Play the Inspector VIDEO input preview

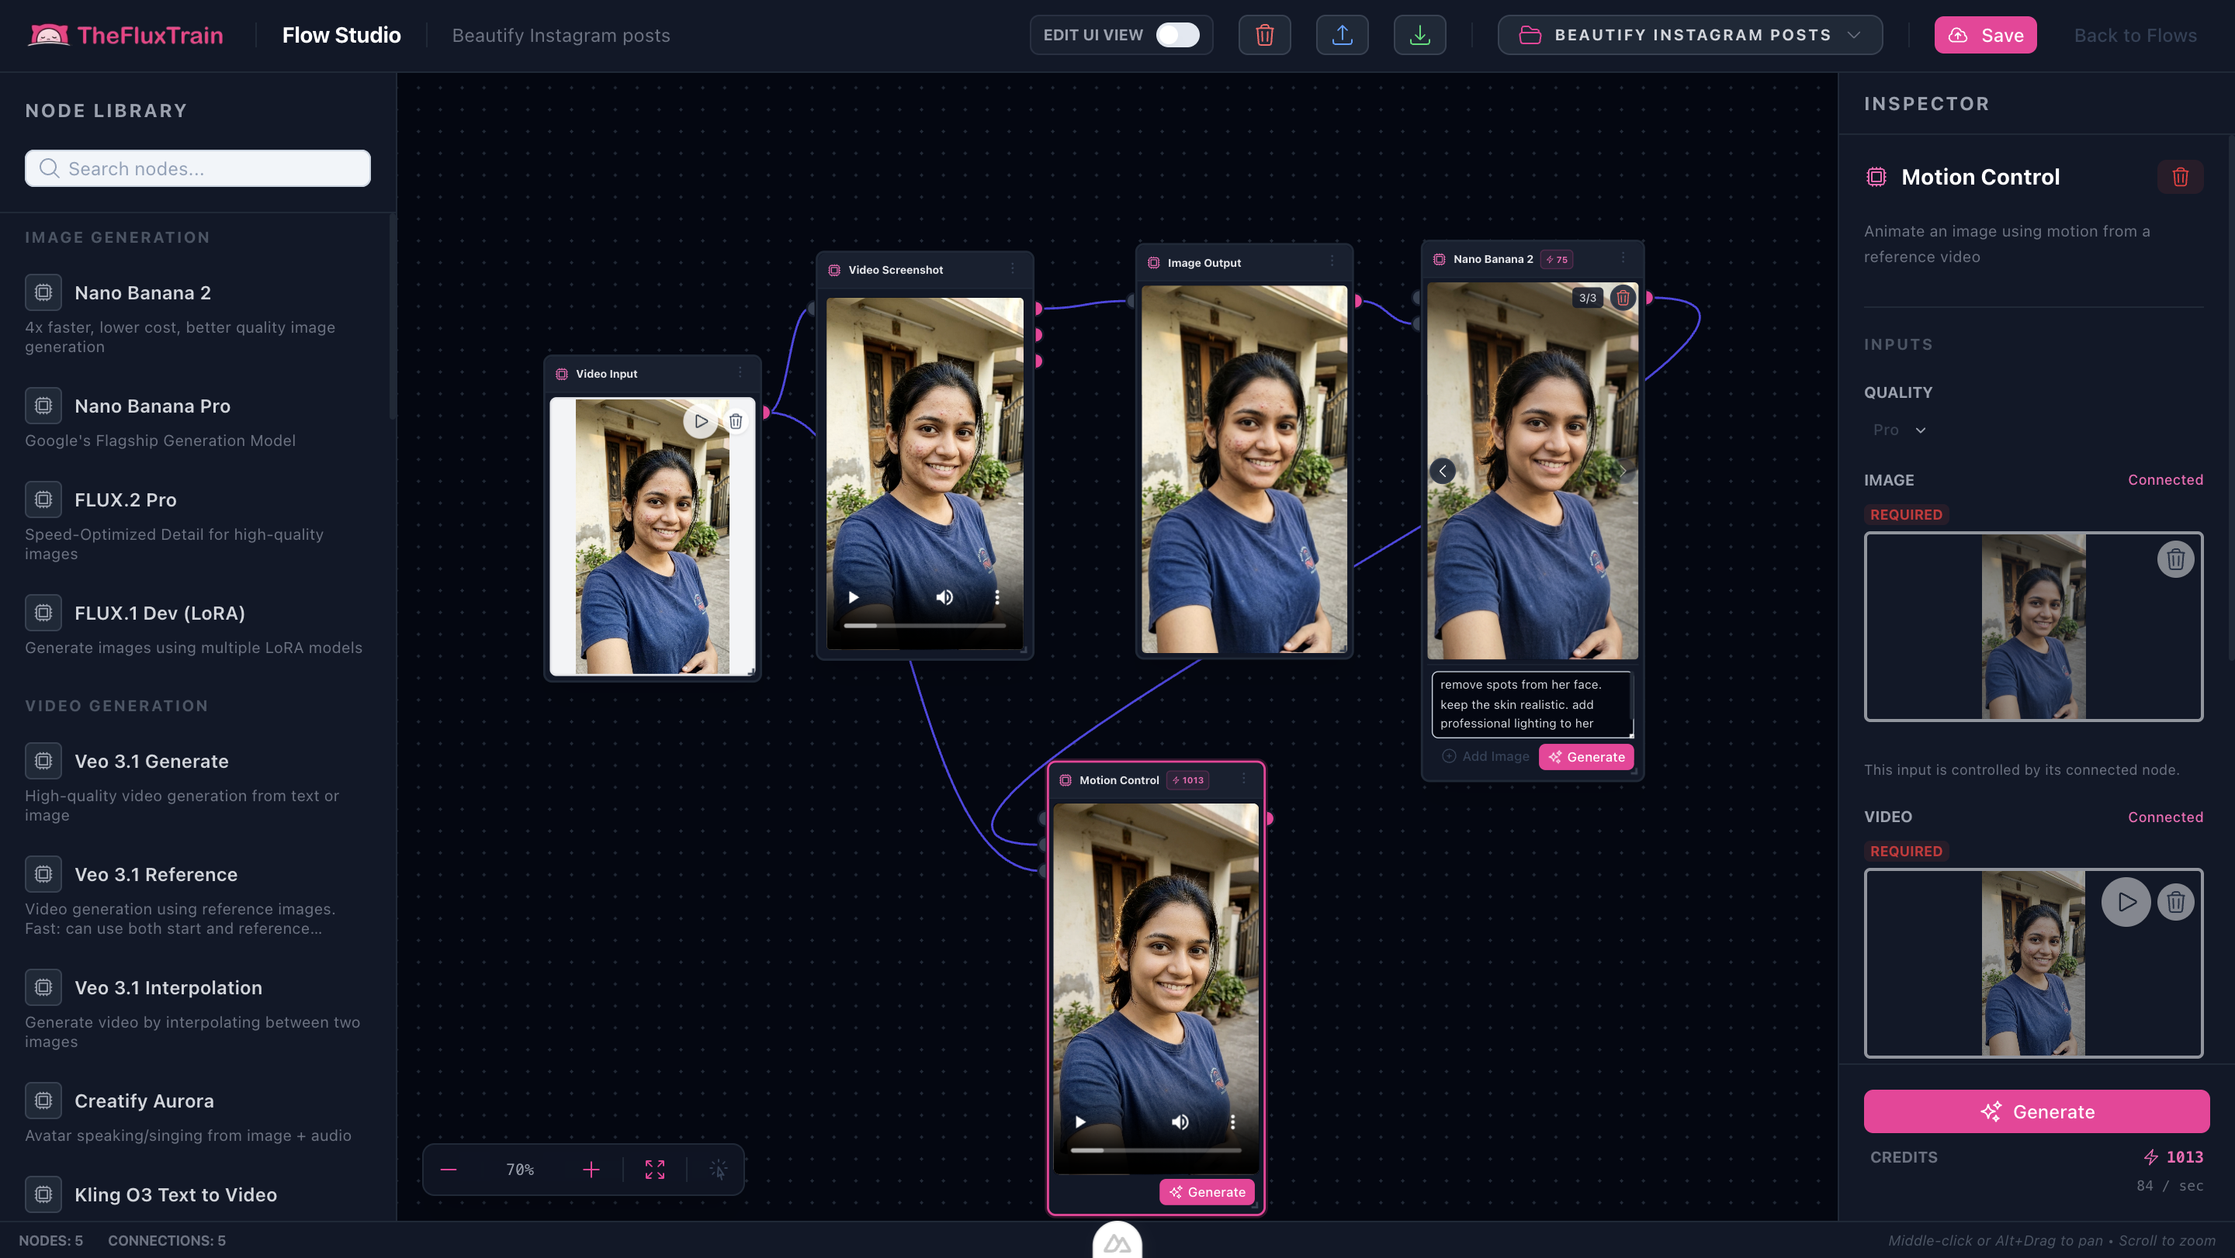click(x=2126, y=902)
